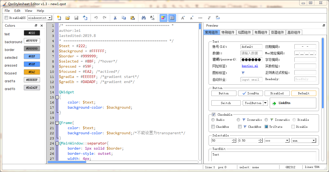Pick the focused color swatch #EA2
Image resolution: width=329 pixels, height=172 pixels.
coord(32,72)
